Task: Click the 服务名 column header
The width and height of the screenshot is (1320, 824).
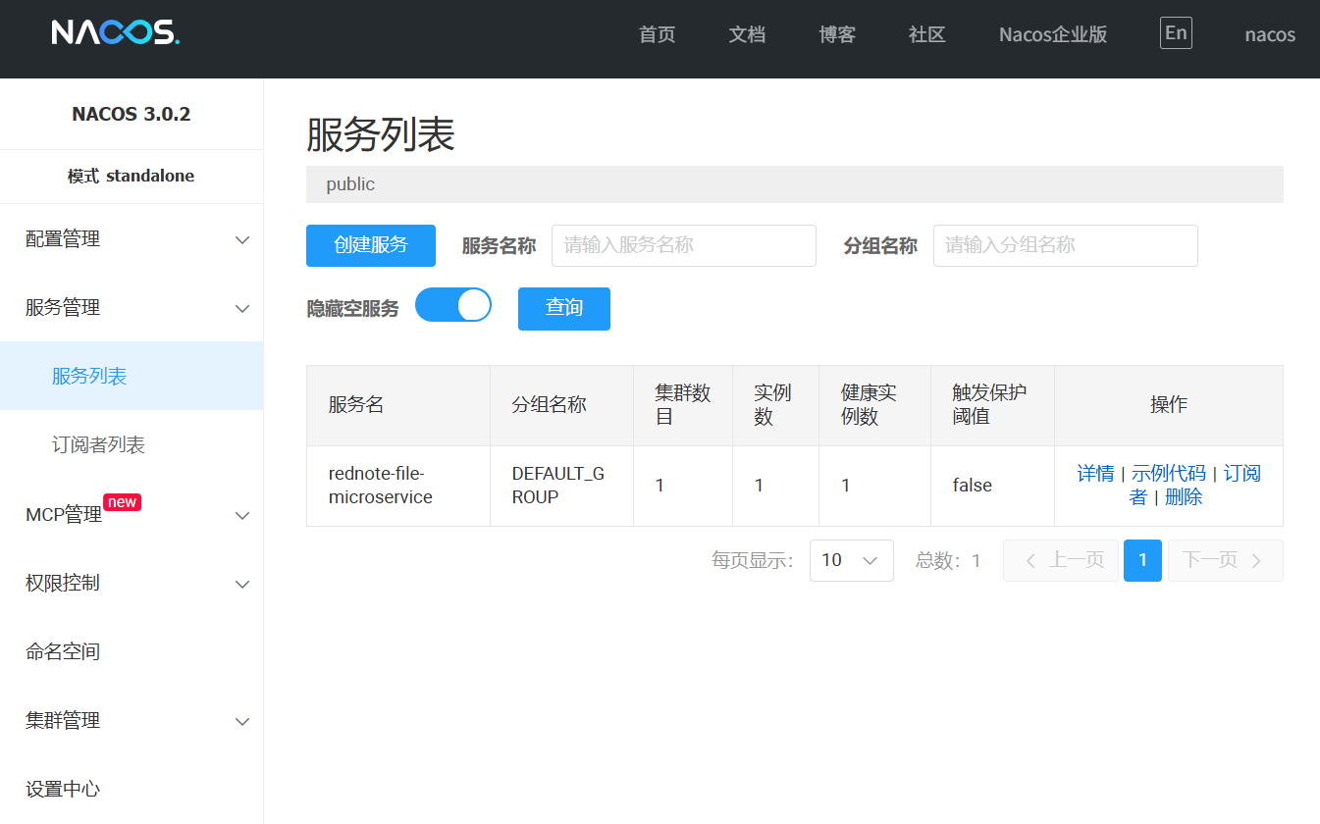Action: 398,405
